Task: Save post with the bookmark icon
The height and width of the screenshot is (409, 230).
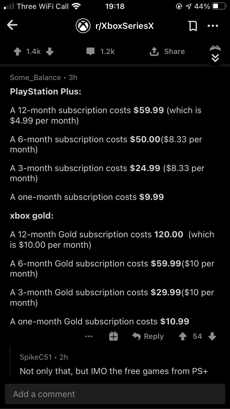Action: click(x=193, y=26)
